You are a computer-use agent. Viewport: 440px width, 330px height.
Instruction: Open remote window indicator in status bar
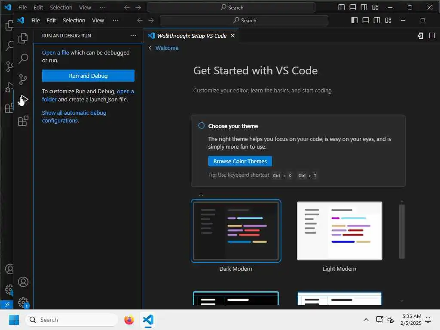pyautogui.click(x=6, y=305)
